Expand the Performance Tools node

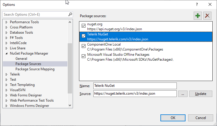pyautogui.click(x=7, y=22)
